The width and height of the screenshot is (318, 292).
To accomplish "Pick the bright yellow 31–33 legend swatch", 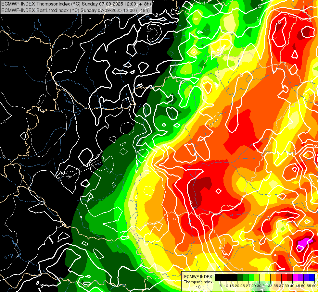I will pos(268,277).
